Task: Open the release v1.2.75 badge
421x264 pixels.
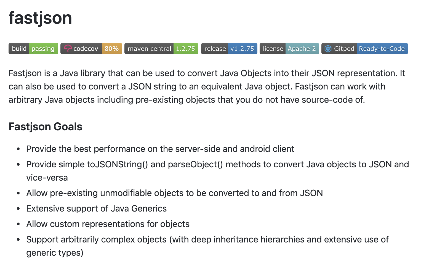Action: point(229,49)
